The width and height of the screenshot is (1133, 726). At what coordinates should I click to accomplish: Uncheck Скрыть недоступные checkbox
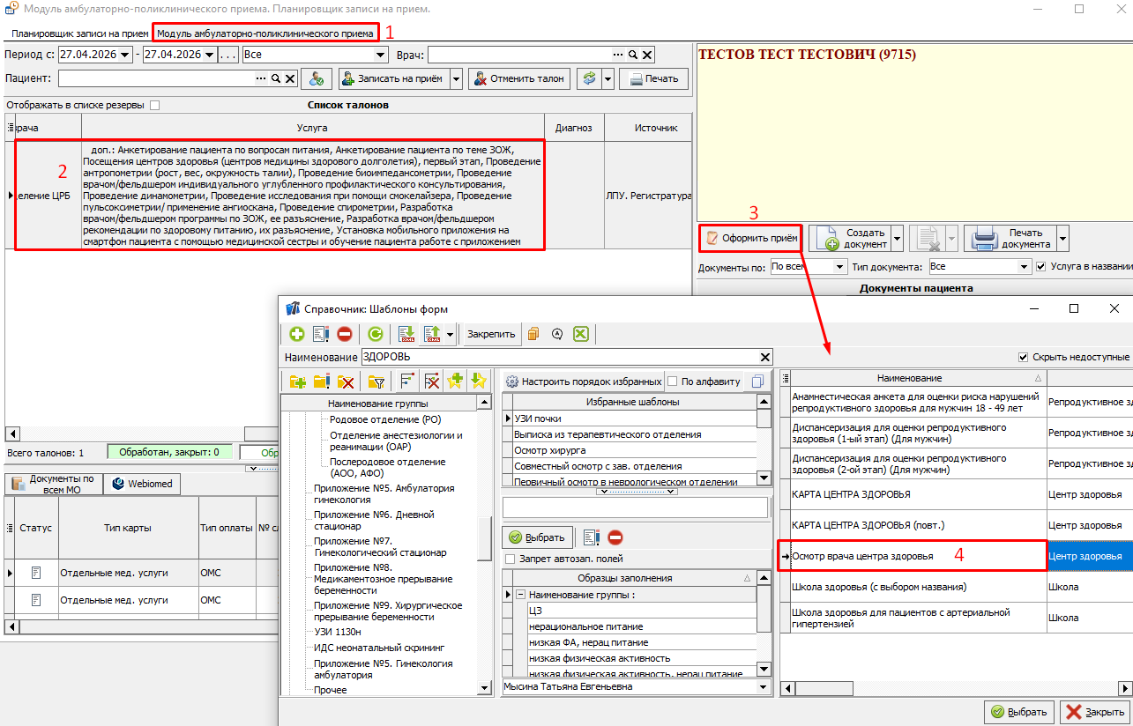coord(1023,357)
